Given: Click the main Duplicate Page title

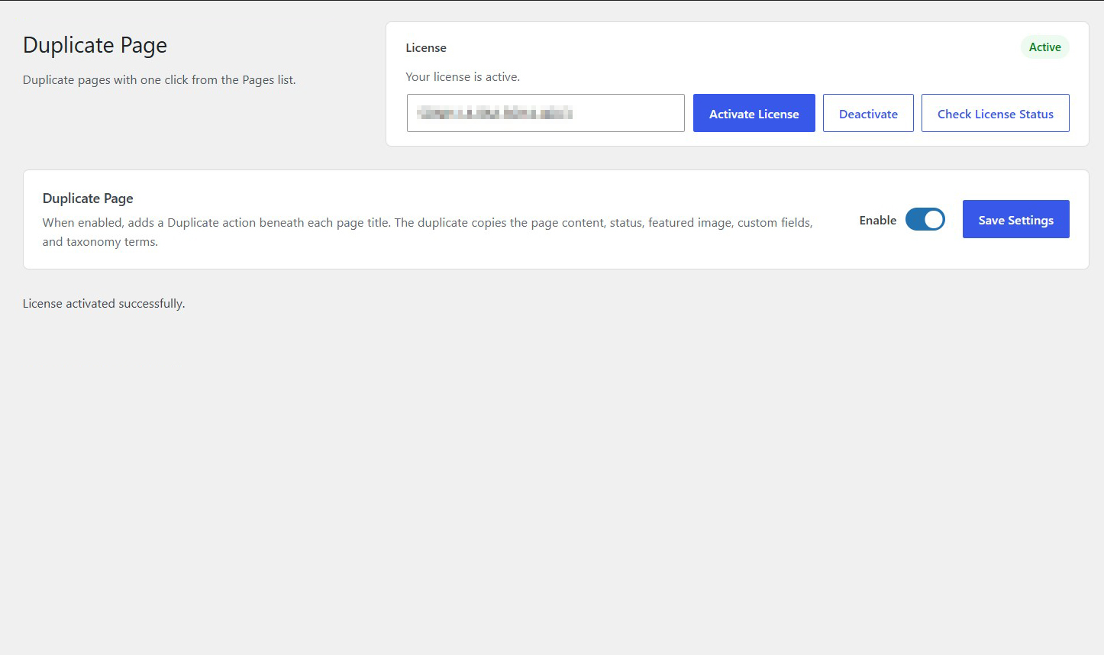Looking at the screenshot, I should tap(95, 45).
